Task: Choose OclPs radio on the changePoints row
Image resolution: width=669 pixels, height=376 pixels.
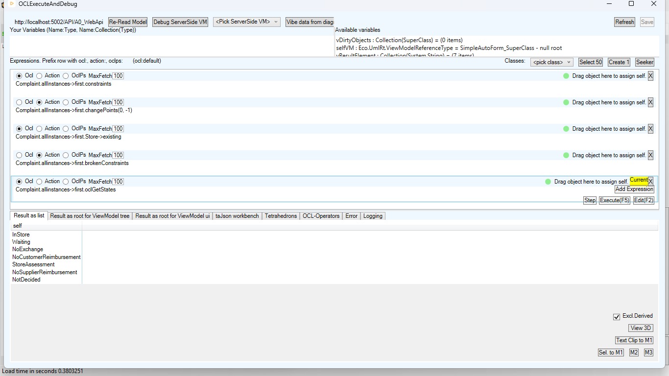Action: pos(66,102)
